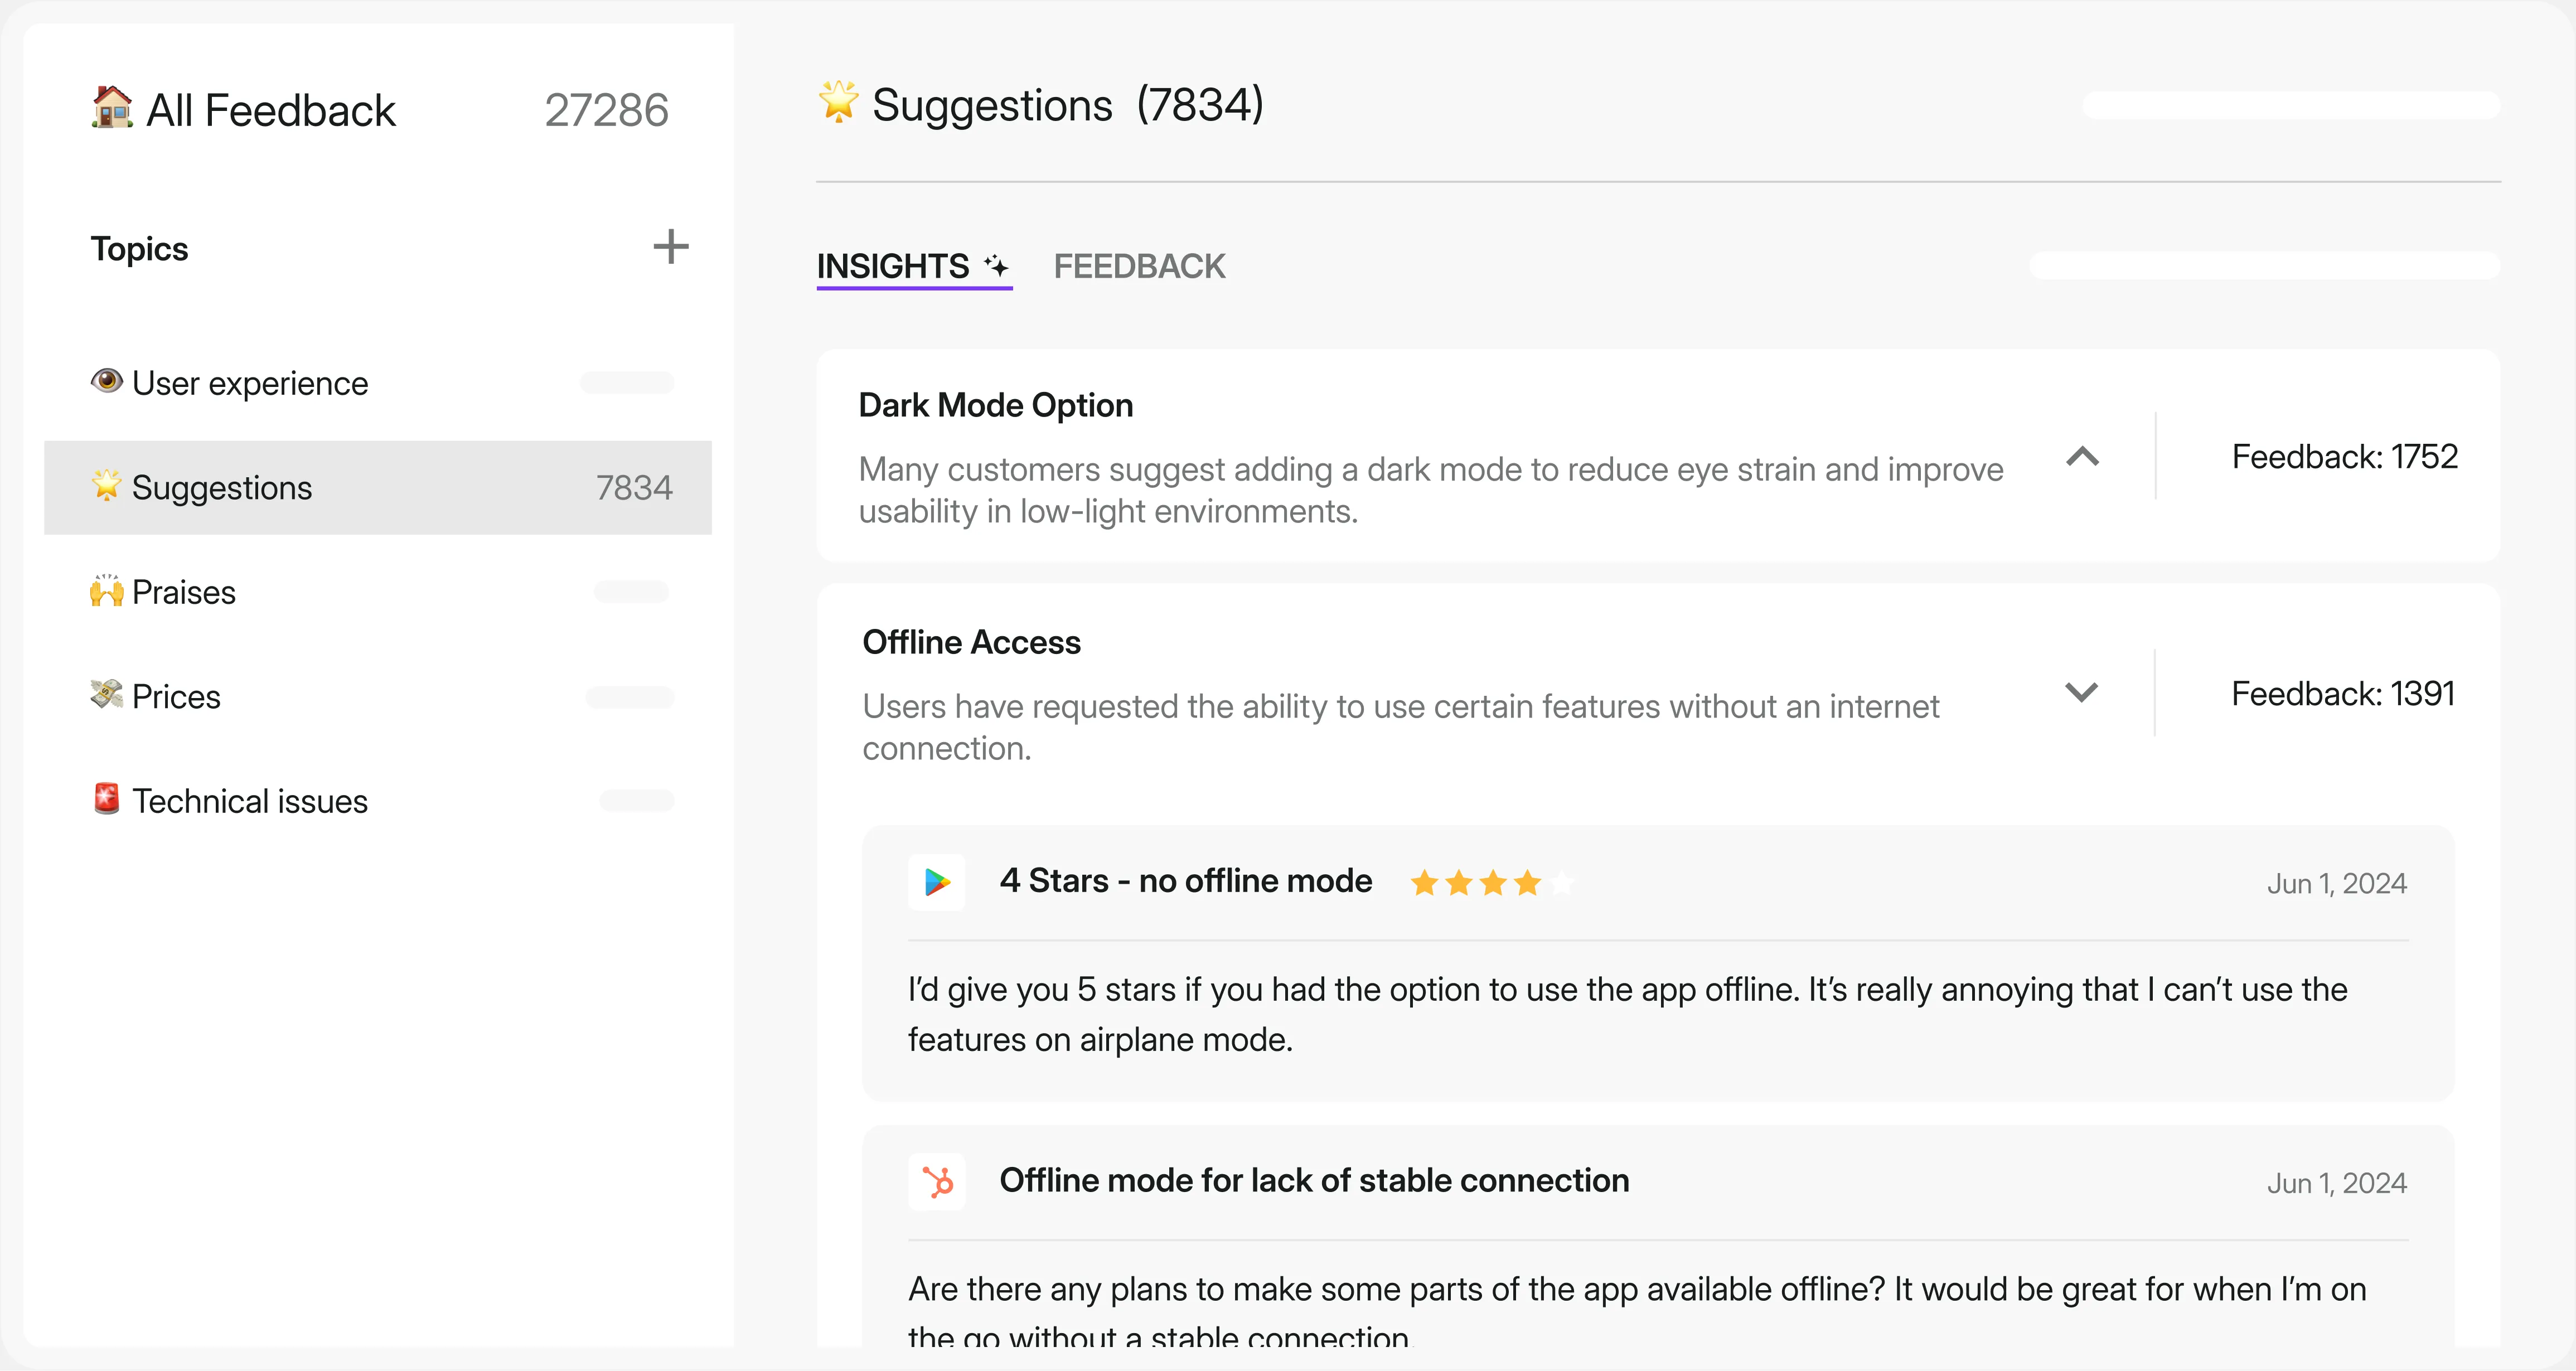Add a new topic with the plus button
The image size is (2576, 1371).
coord(671,247)
